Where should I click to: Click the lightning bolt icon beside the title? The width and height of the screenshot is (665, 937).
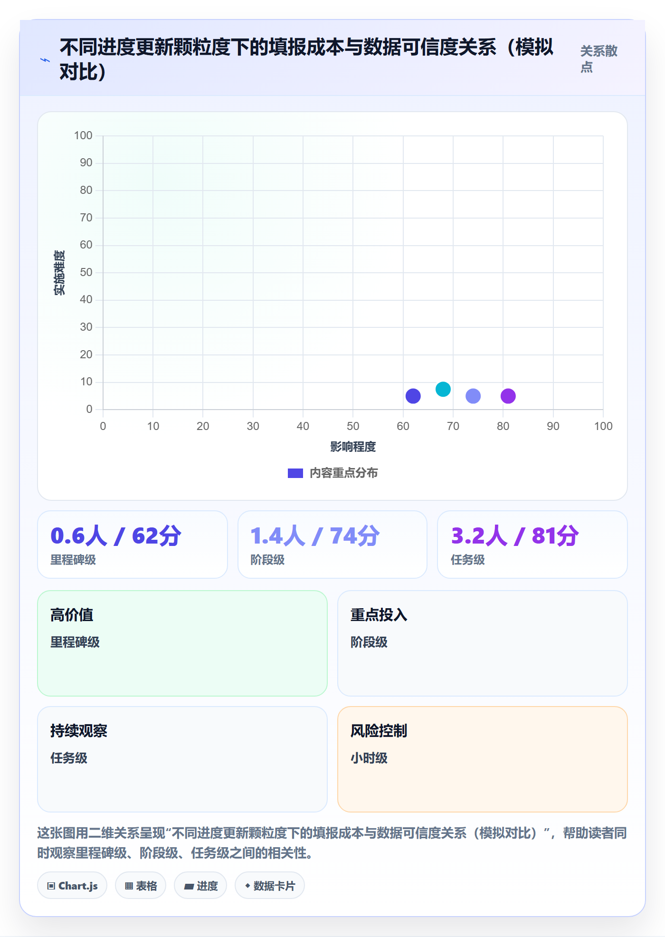coord(45,60)
